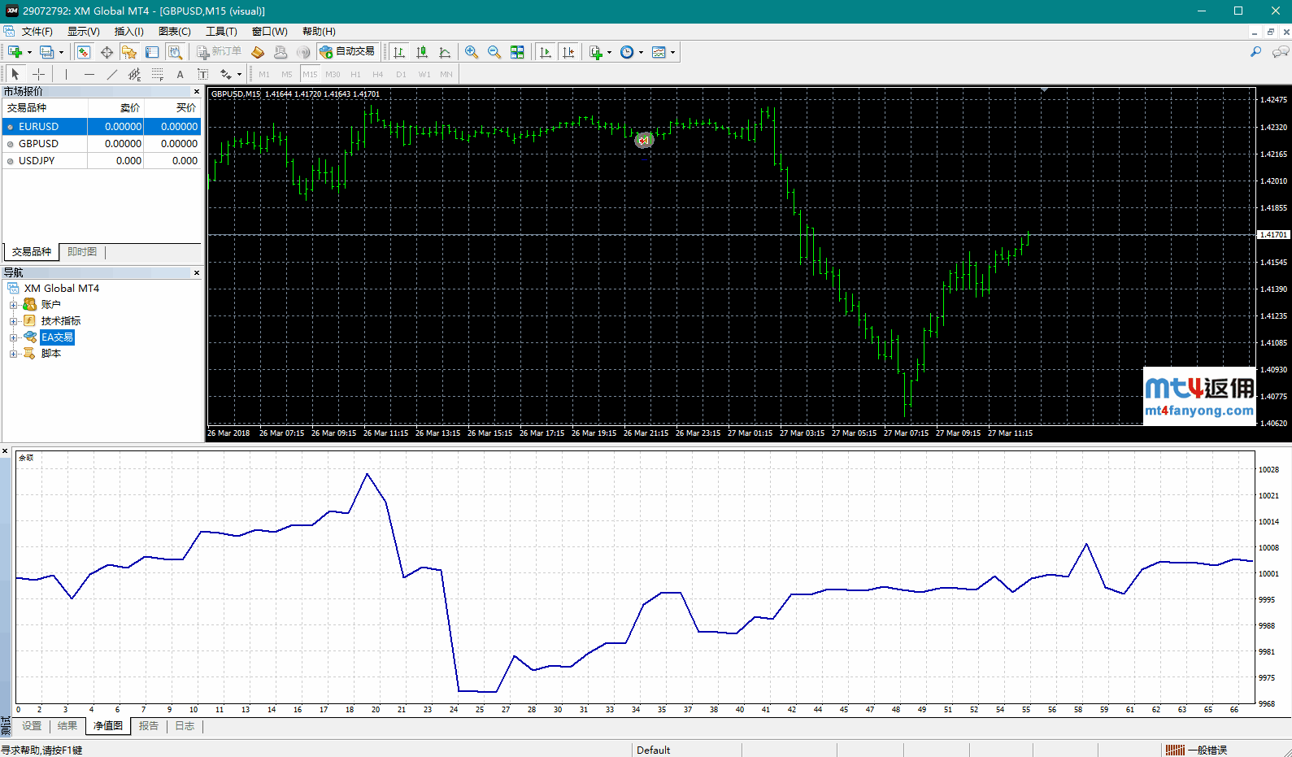Open the chart templates dropdown arrow
1292x757 pixels.
click(x=672, y=53)
